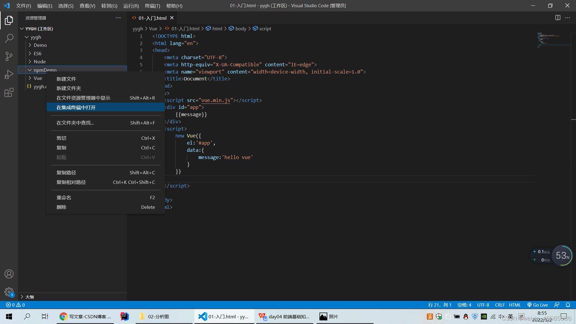The image size is (576, 324).
Task: Open the Extensions view
Action: (9, 92)
